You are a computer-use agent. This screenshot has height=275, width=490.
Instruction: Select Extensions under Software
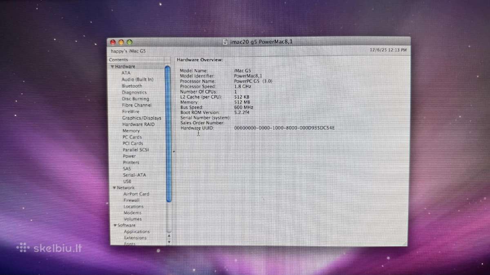[135, 238]
